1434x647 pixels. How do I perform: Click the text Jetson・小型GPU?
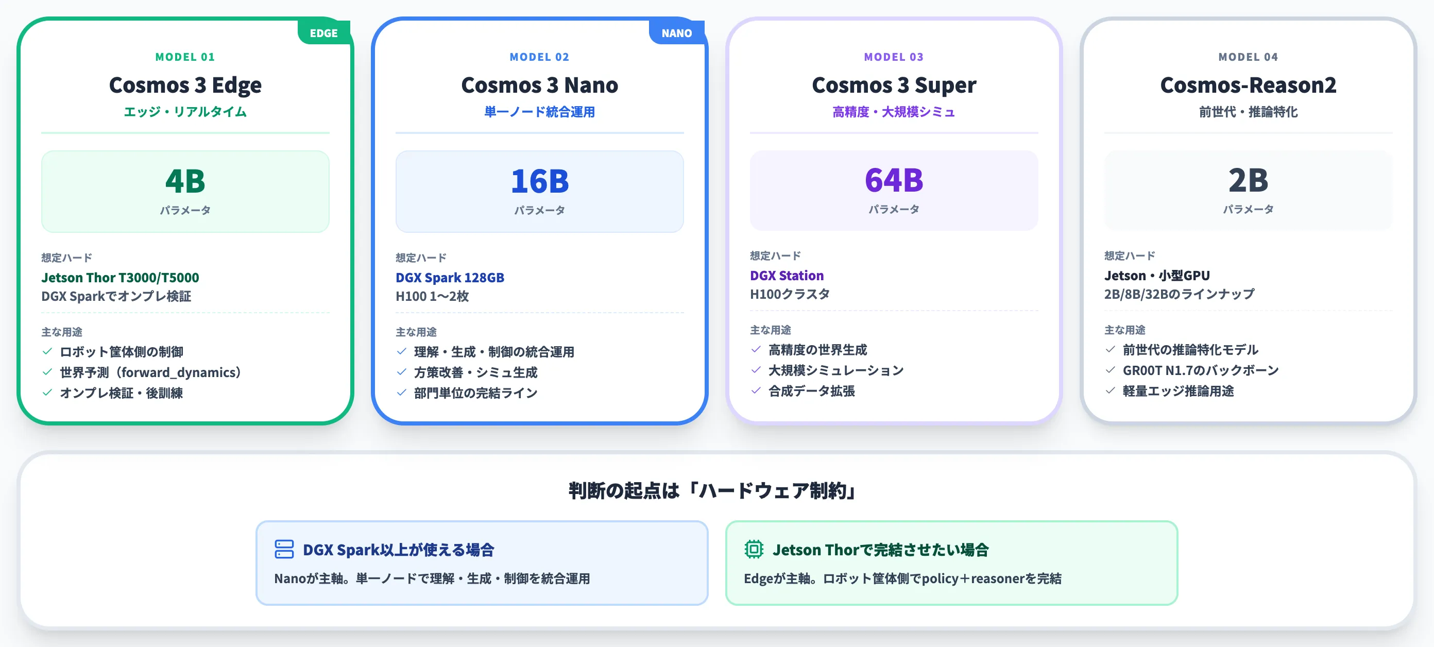[1157, 276]
